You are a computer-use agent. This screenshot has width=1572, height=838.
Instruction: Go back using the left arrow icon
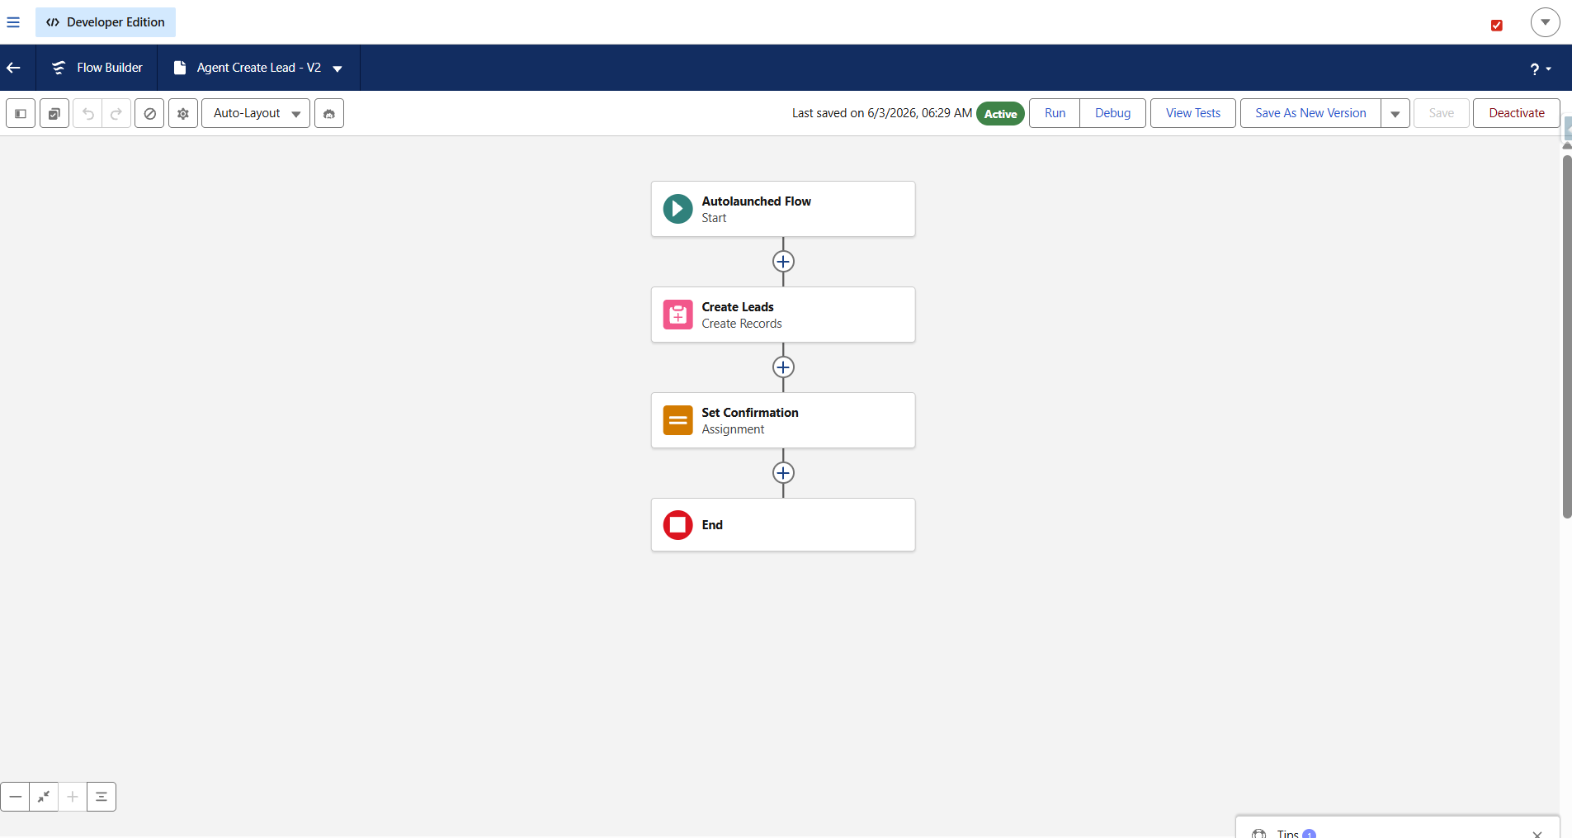pos(14,68)
